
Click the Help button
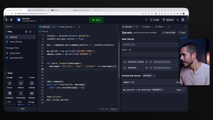[x=21, y=109]
